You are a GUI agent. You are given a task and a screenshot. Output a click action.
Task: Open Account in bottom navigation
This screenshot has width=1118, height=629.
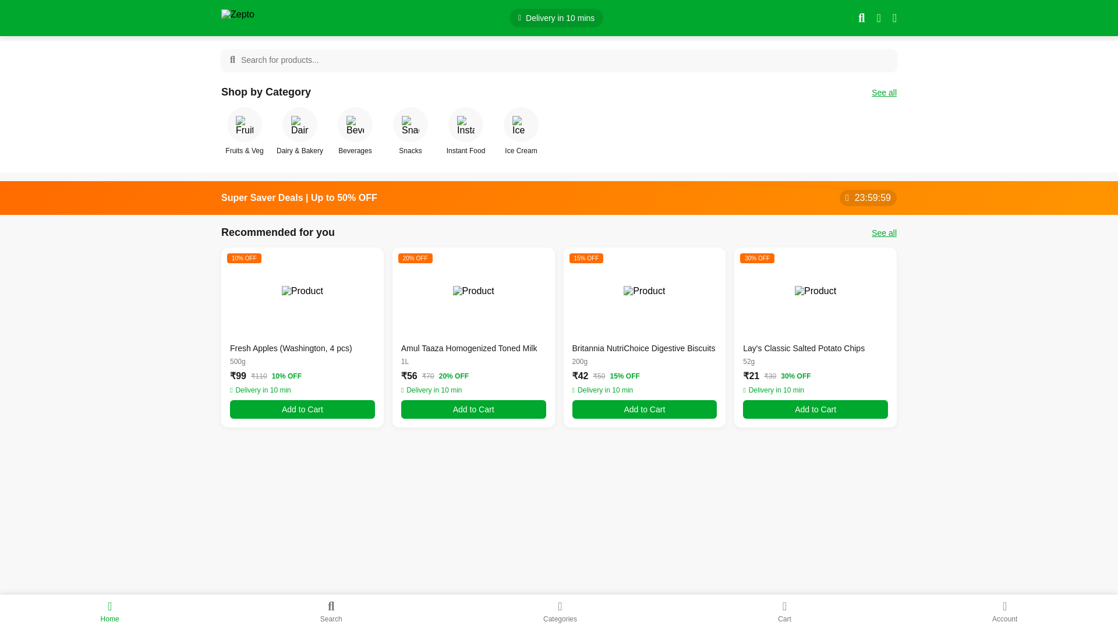(x=1004, y=612)
